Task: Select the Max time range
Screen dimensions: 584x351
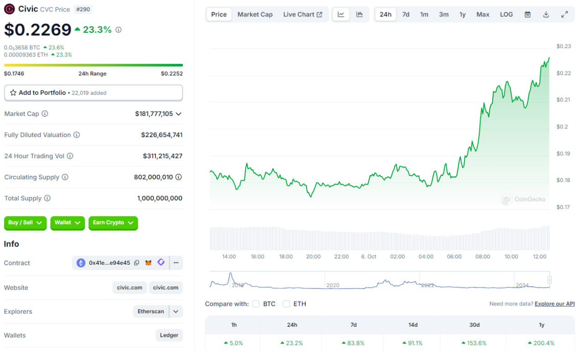Action: pos(483,15)
